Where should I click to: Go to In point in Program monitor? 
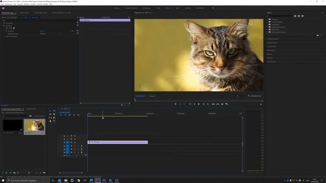point(190,104)
